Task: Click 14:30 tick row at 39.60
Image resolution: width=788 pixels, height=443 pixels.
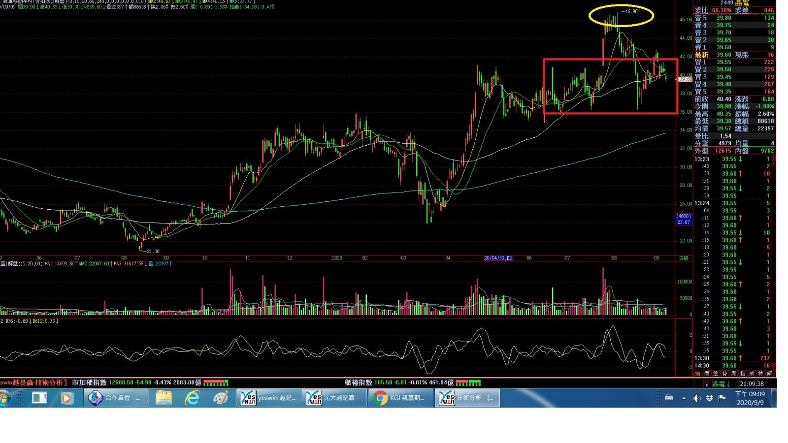Action: (732, 366)
